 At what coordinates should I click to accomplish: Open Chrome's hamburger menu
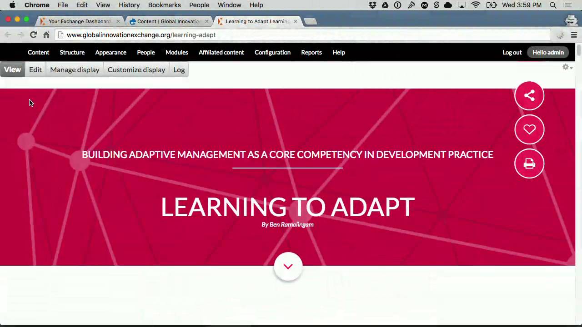(x=574, y=35)
